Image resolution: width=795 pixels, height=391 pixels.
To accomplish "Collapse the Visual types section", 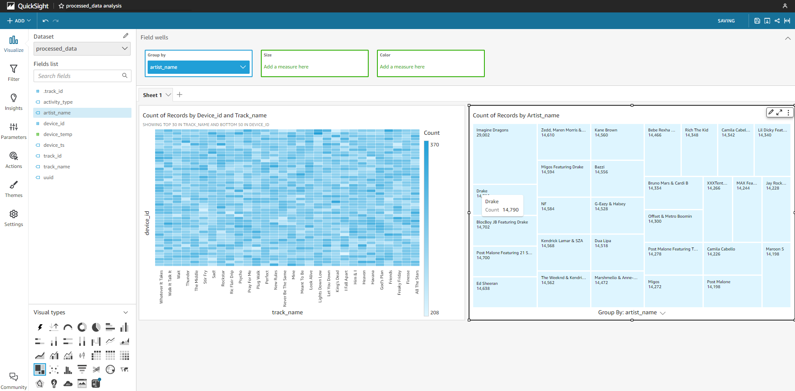I will pos(126,313).
